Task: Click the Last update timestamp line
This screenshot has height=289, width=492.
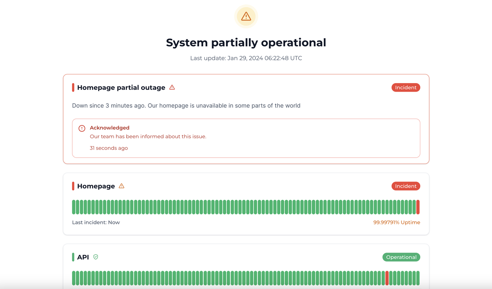Action: pyautogui.click(x=246, y=58)
